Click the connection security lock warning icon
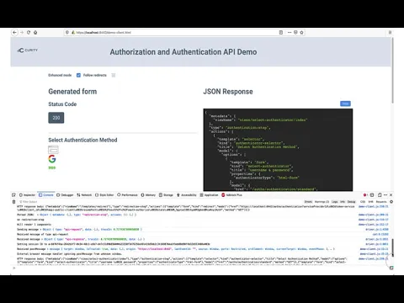Viewport: 404px width, 303px height. [x=73, y=33]
